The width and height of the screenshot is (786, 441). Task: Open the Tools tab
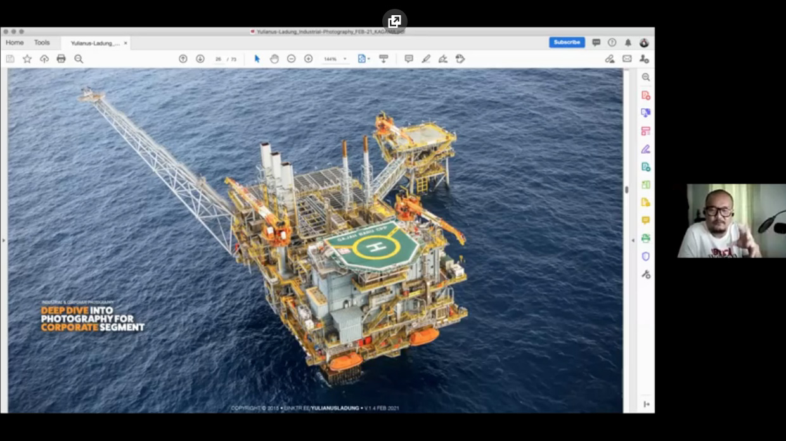[x=42, y=43]
